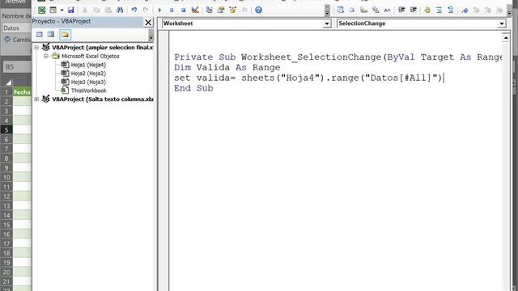Click the Break pause icon

[172, 10]
